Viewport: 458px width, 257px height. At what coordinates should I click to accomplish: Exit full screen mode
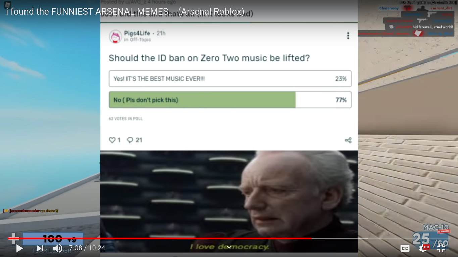coord(441,248)
